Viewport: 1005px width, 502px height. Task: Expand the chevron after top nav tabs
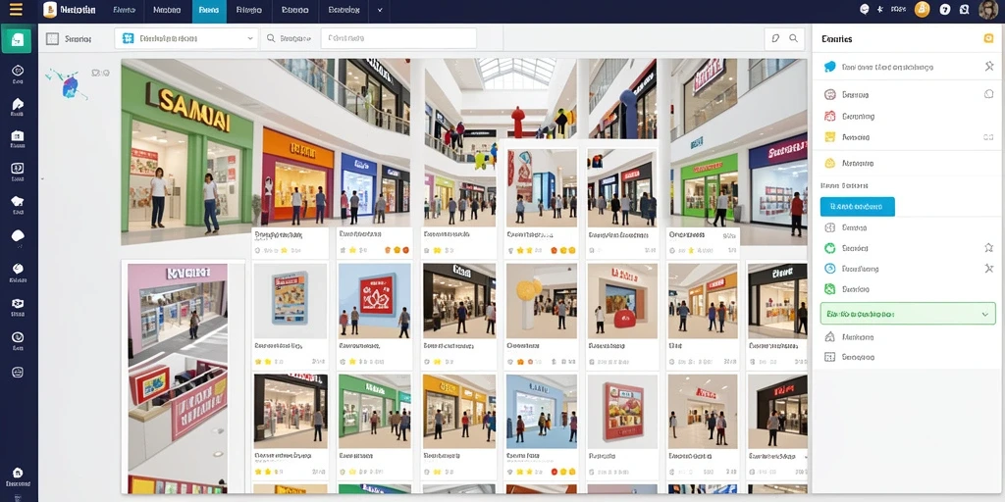click(380, 10)
